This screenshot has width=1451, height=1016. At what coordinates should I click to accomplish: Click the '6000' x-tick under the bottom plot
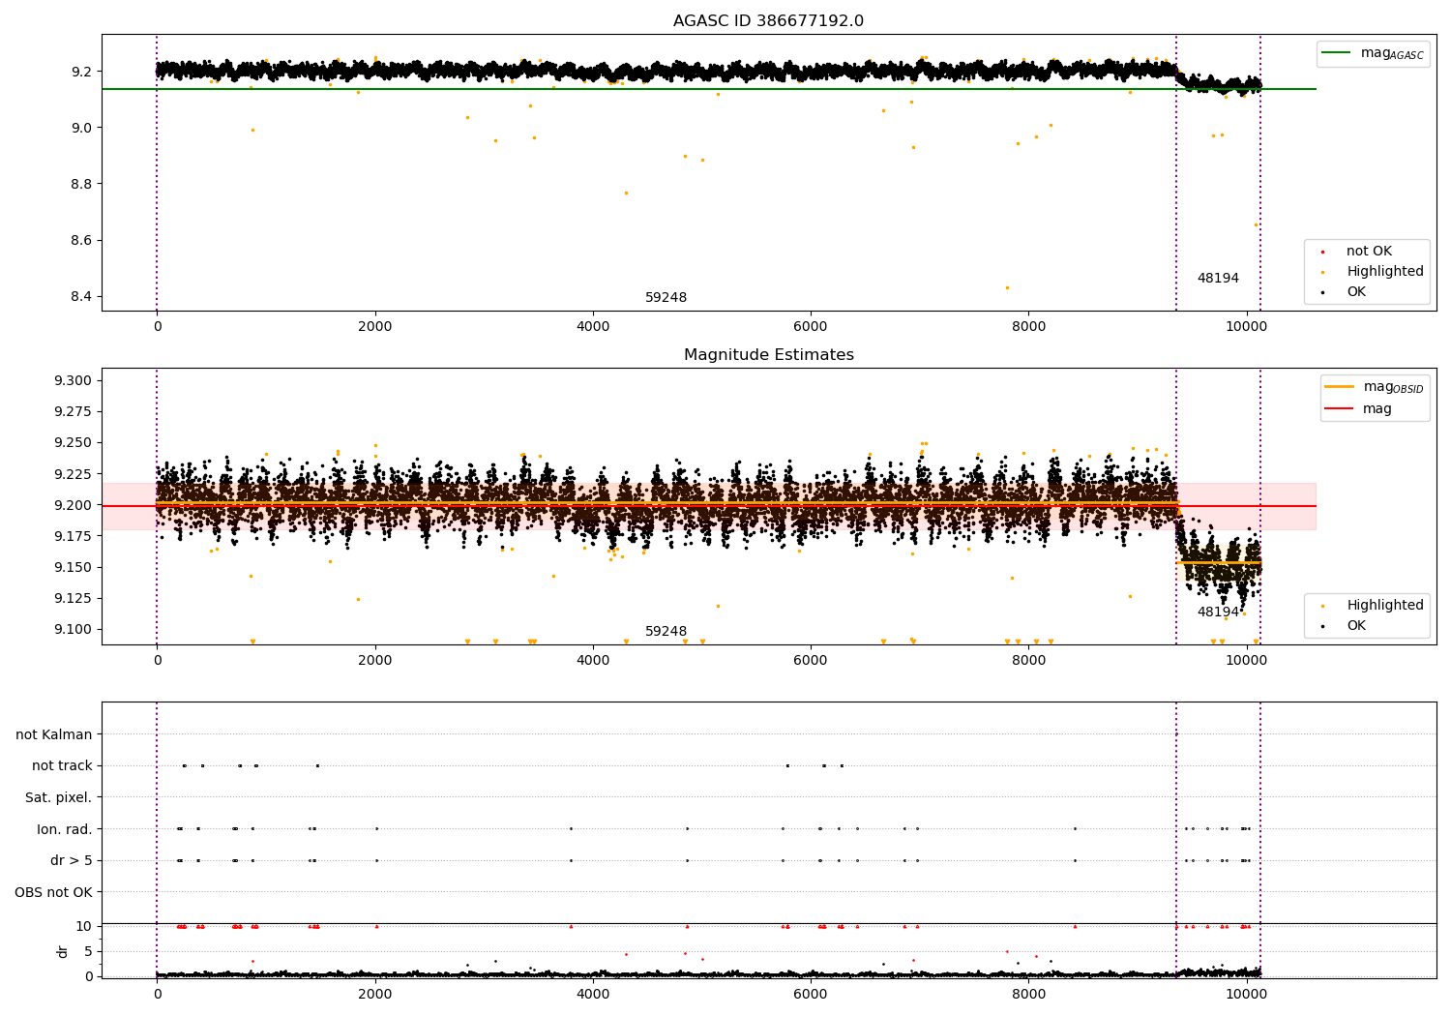[x=811, y=995]
